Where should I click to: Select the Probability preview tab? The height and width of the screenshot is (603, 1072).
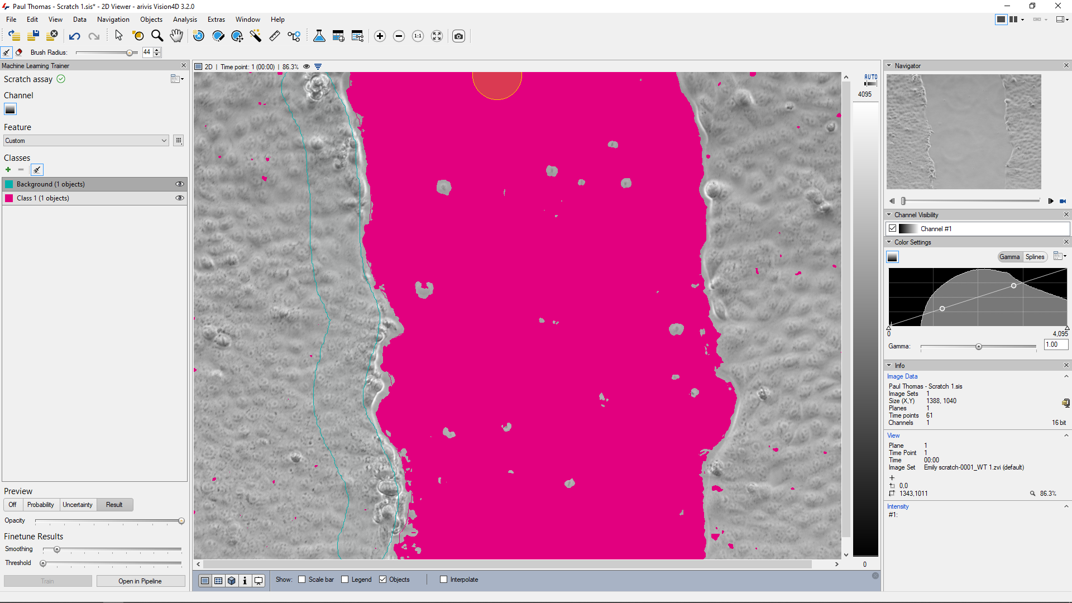coord(41,505)
